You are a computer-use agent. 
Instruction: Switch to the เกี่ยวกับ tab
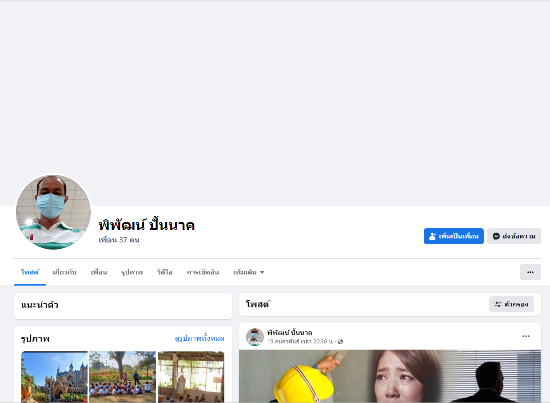64,272
